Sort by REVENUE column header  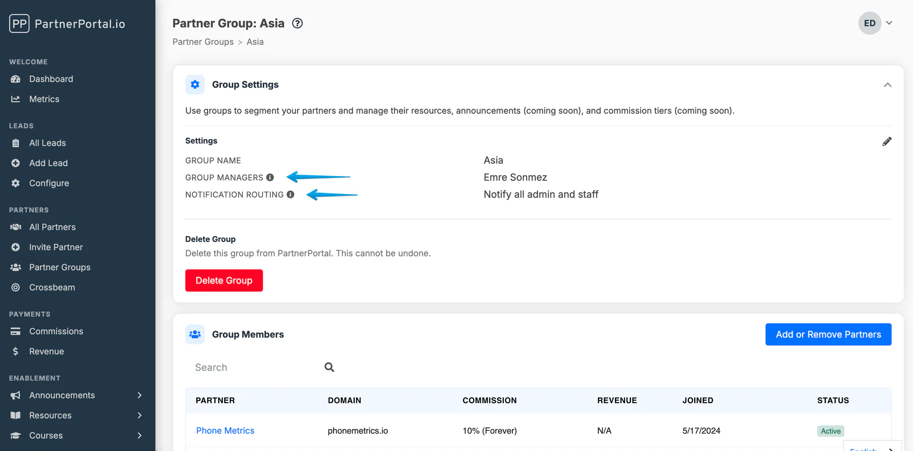pyautogui.click(x=617, y=400)
